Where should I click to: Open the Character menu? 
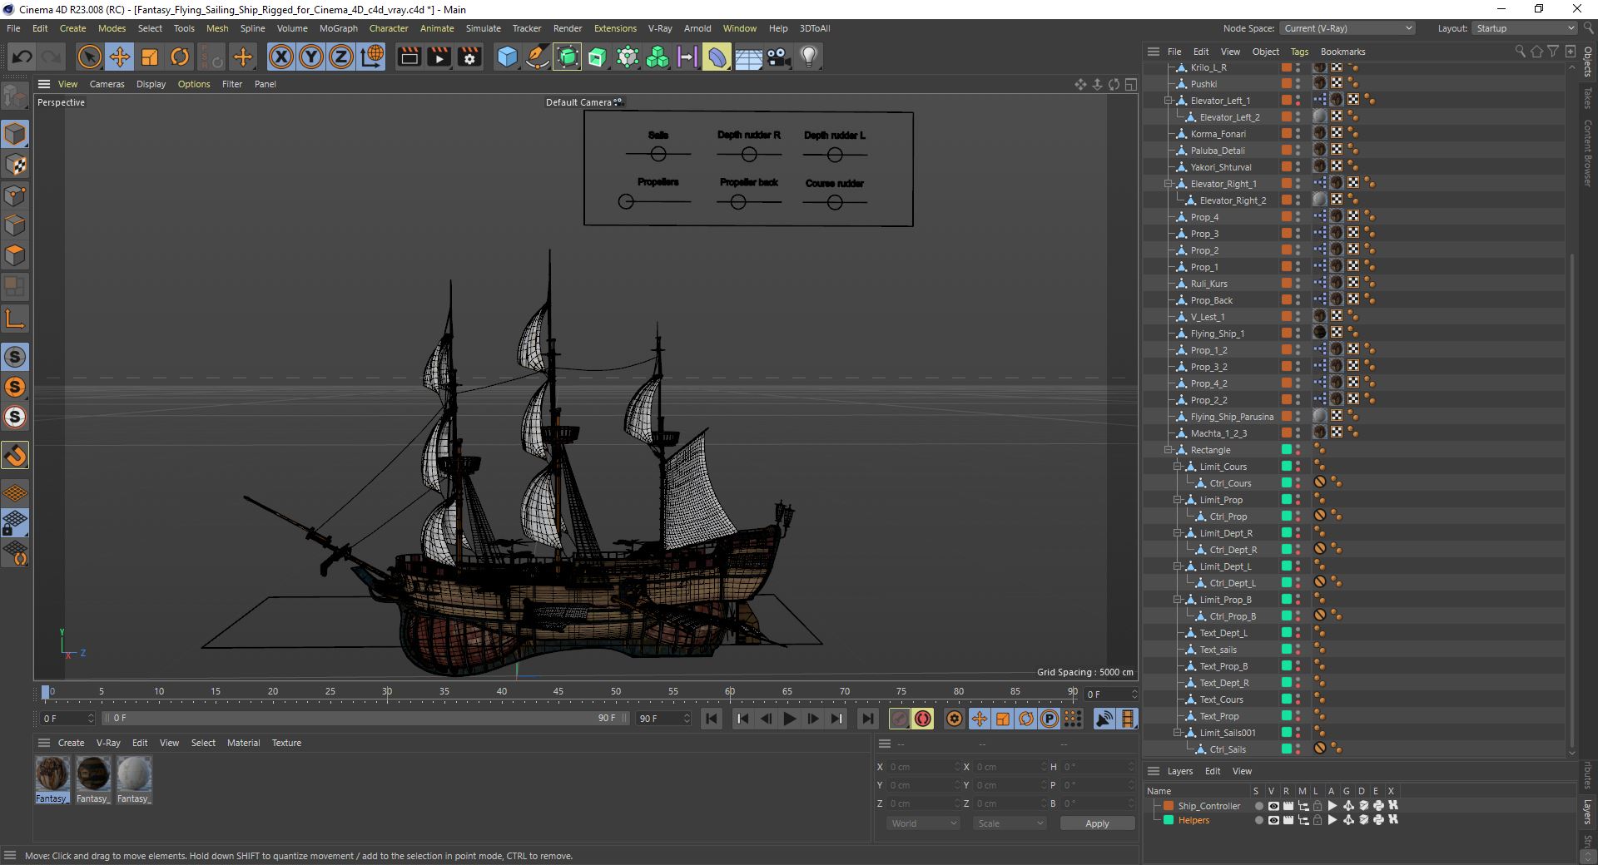(x=389, y=28)
